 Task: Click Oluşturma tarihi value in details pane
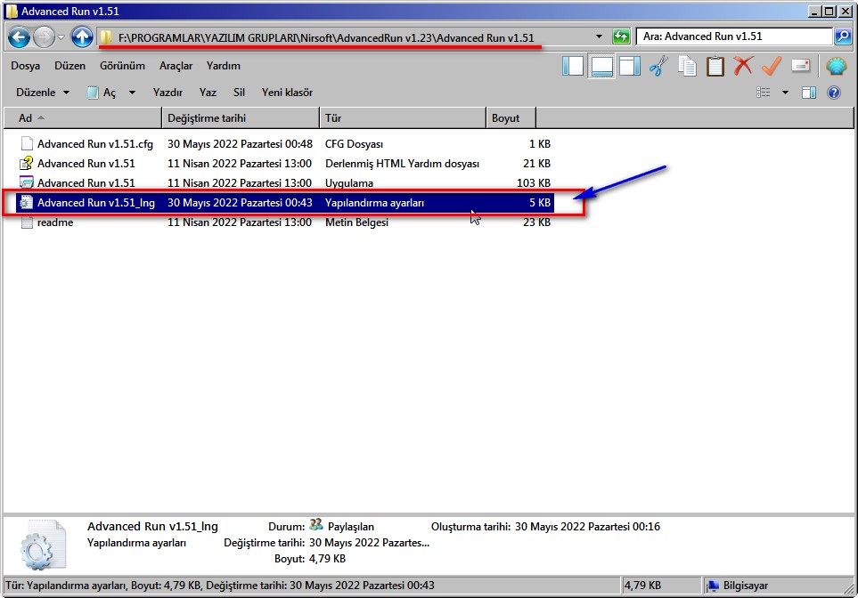click(x=587, y=527)
